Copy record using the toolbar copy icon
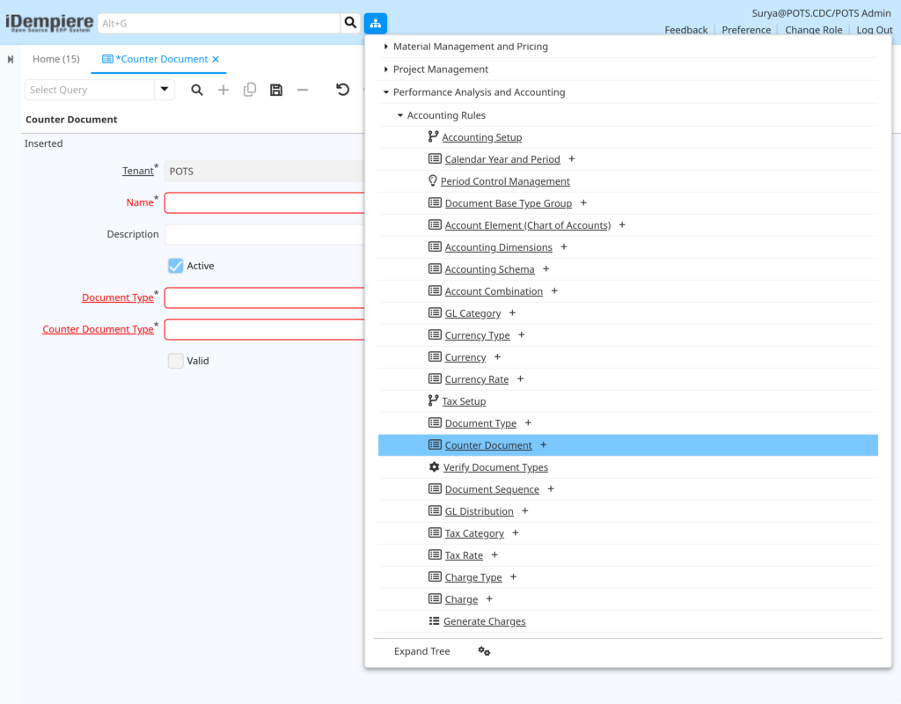 [x=249, y=91]
